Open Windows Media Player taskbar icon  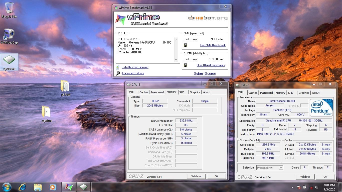coord(53,187)
